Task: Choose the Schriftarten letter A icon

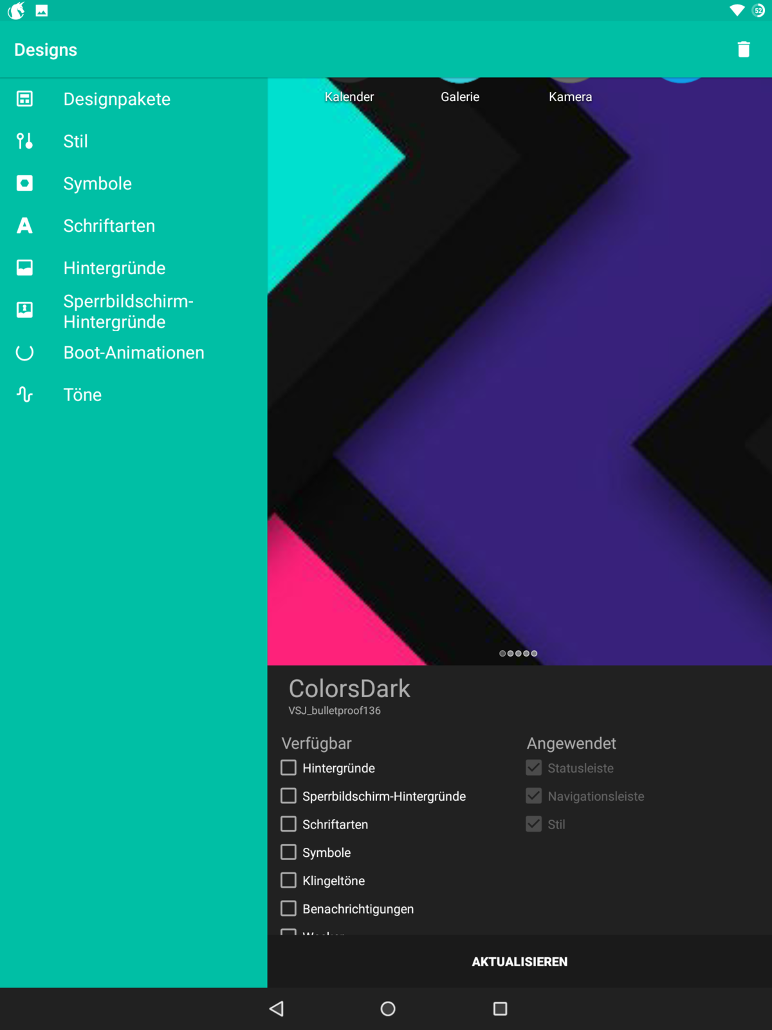Action: coord(24,226)
